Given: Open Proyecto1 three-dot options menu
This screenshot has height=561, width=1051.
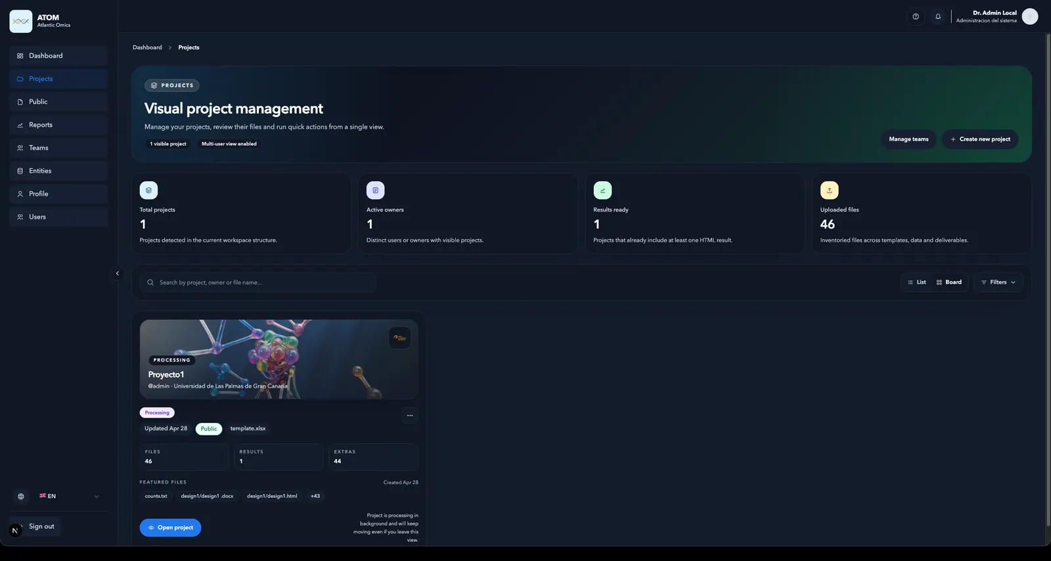Looking at the screenshot, I should 410,415.
